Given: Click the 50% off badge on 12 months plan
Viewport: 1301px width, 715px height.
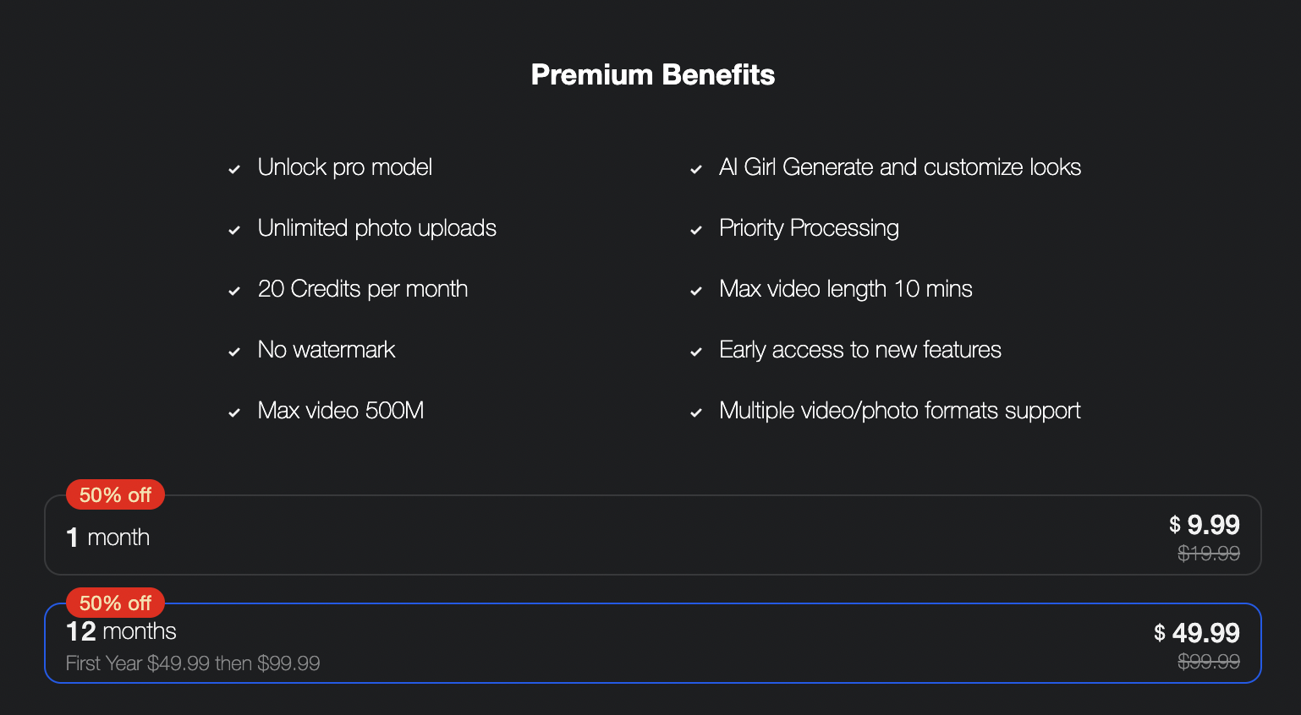Looking at the screenshot, I should (x=115, y=603).
